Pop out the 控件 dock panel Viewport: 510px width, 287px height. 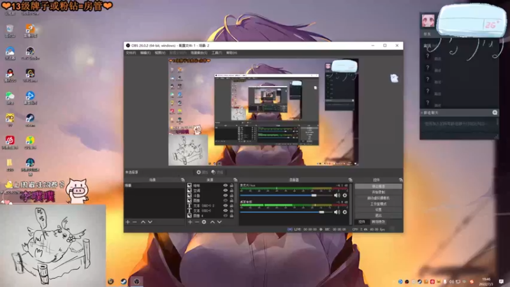[401, 180]
